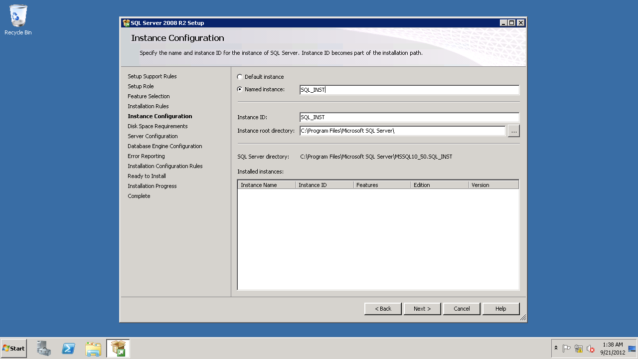Select the Default instance radio button
638x359 pixels.
coord(240,77)
